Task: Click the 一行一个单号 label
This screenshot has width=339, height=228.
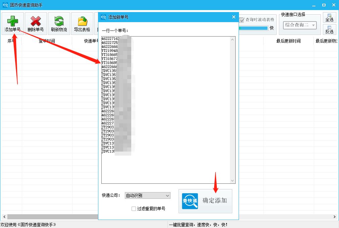Action: click(x=115, y=31)
